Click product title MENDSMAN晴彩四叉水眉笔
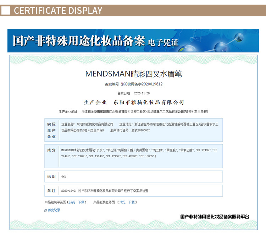This screenshot has height=235, width=266. (134, 74)
